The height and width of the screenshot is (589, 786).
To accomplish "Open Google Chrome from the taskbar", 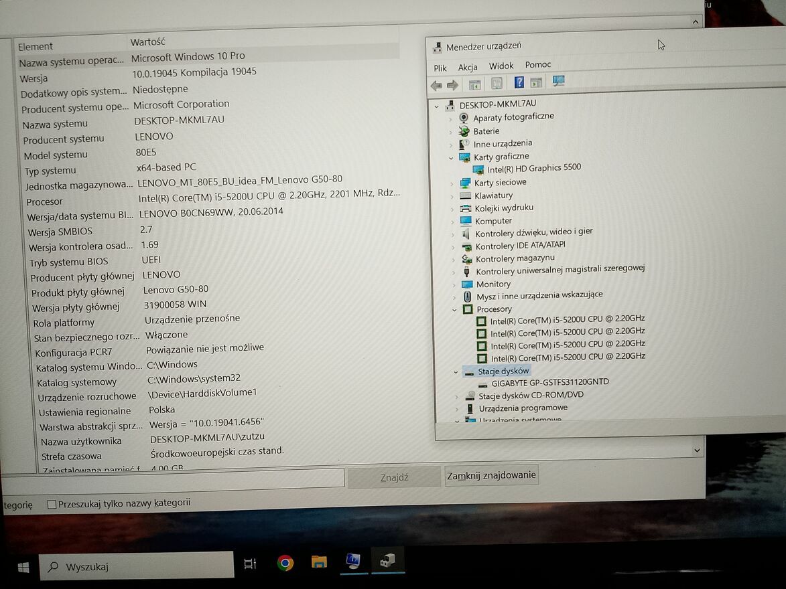I will click(x=285, y=563).
